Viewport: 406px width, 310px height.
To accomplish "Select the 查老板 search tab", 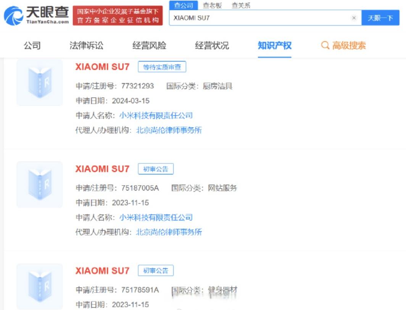I will click(x=212, y=5).
